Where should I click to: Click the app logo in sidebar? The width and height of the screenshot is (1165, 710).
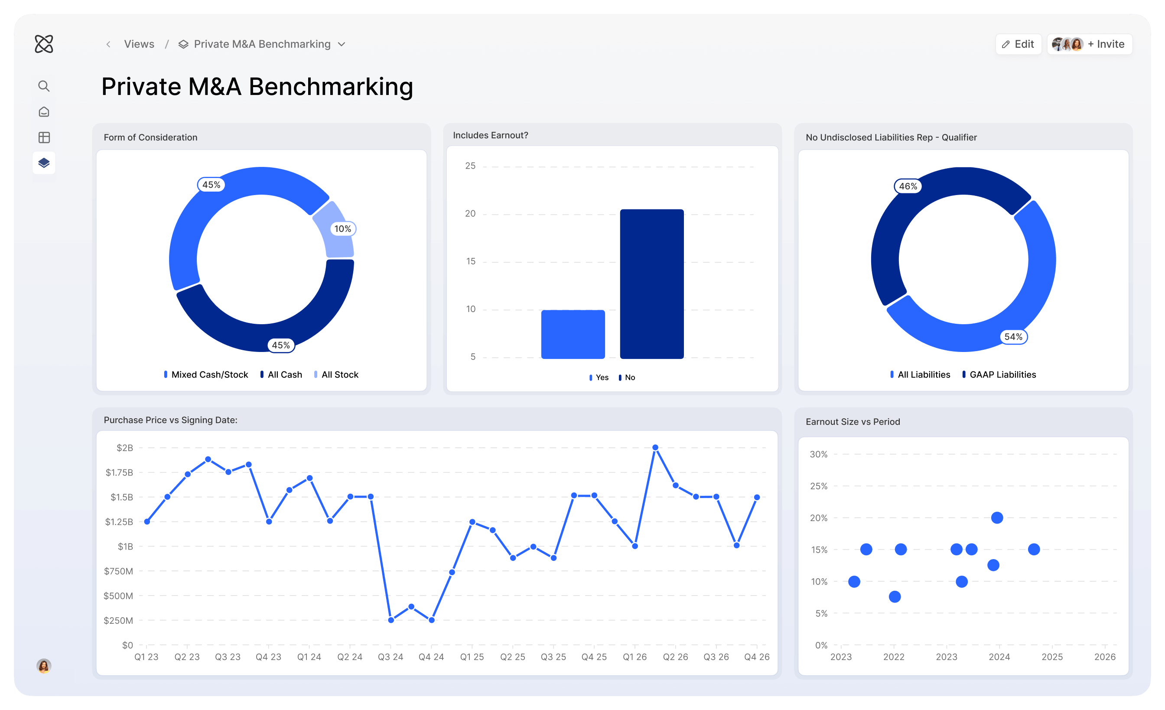pyautogui.click(x=44, y=44)
